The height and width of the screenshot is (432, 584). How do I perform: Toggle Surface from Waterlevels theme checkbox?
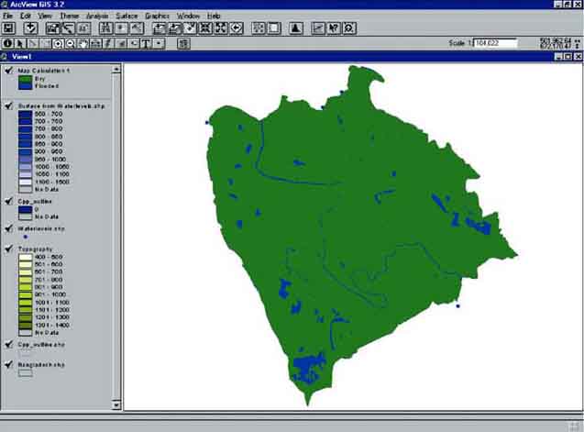8,106
